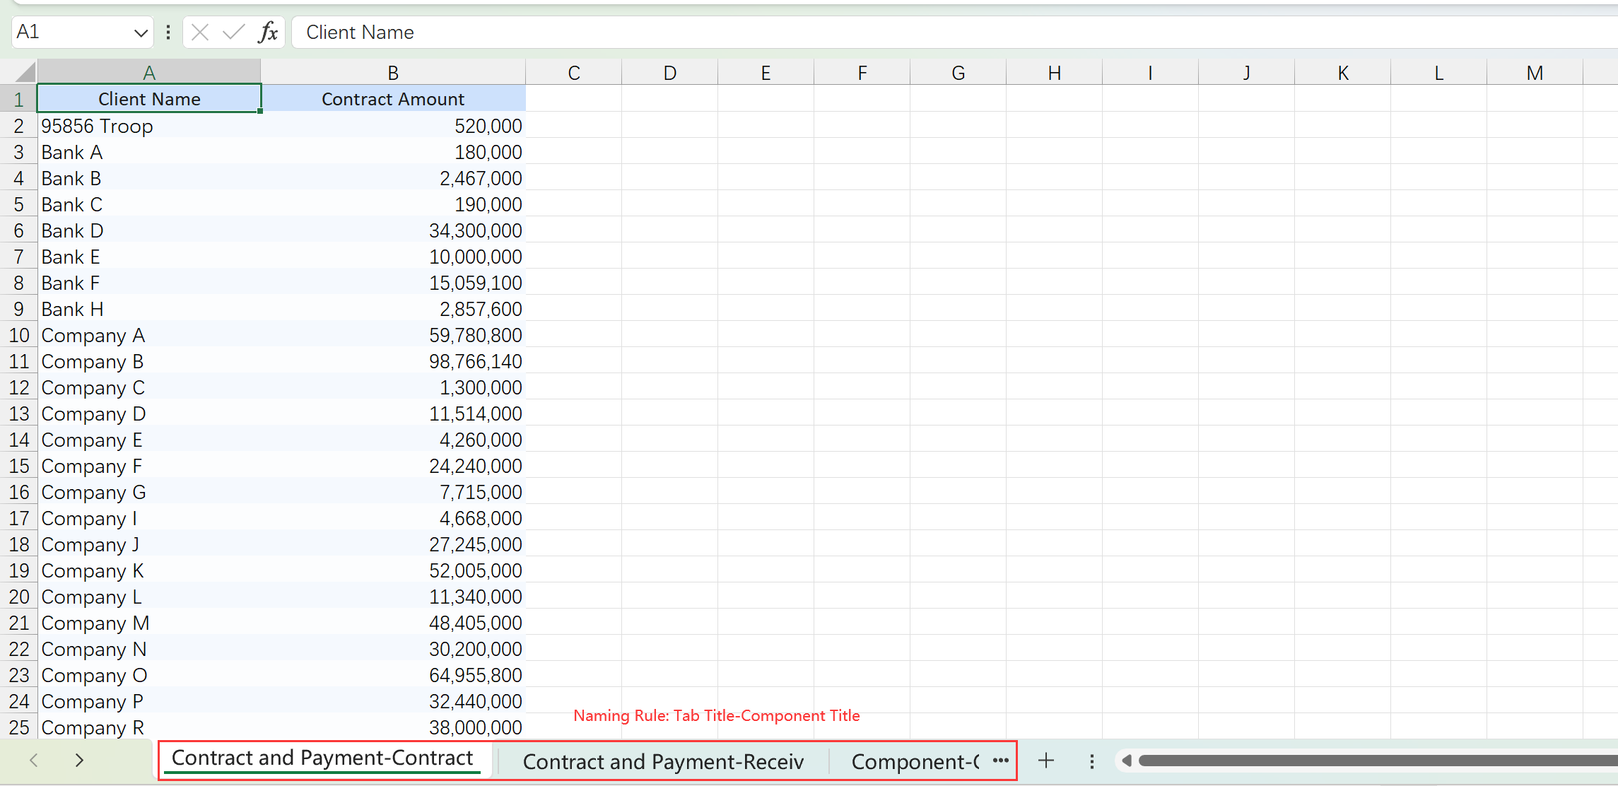The height and width of the screenshot is (786, 1618).
Task: Click the horizontal scrollbar track
Action: [1378, 761]
